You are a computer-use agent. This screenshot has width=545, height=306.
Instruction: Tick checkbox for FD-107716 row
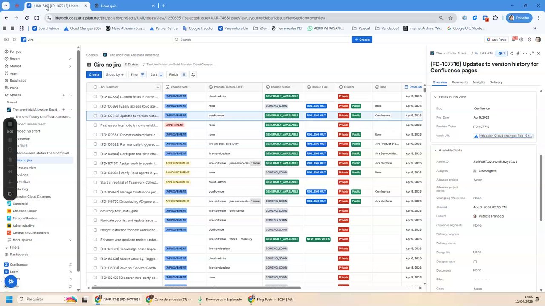(x=95, y=116)
